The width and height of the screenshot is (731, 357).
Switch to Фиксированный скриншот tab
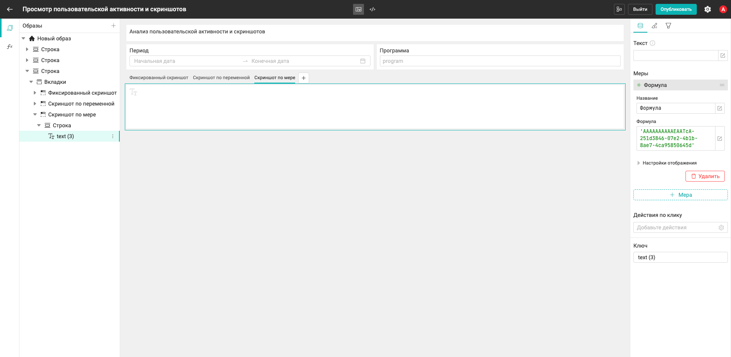click(159, 78)
